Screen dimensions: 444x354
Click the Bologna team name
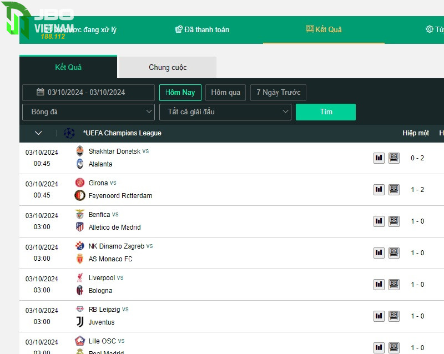tap(100, 291)
